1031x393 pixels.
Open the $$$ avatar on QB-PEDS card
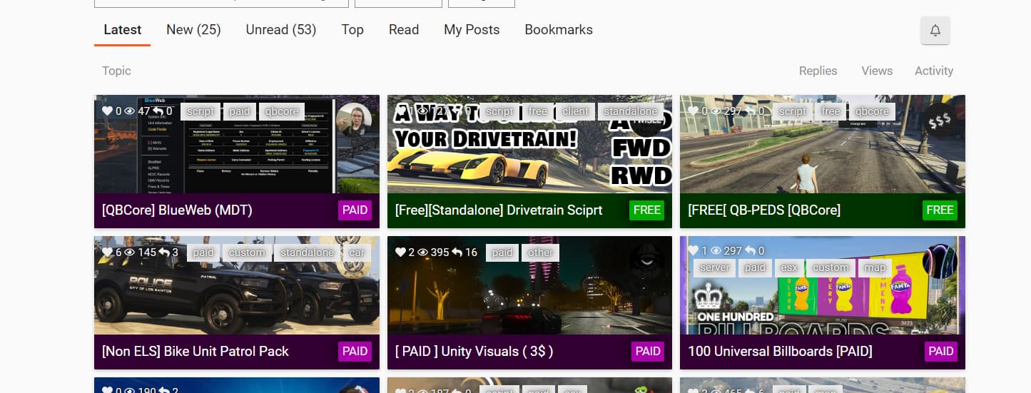[939, 121]
